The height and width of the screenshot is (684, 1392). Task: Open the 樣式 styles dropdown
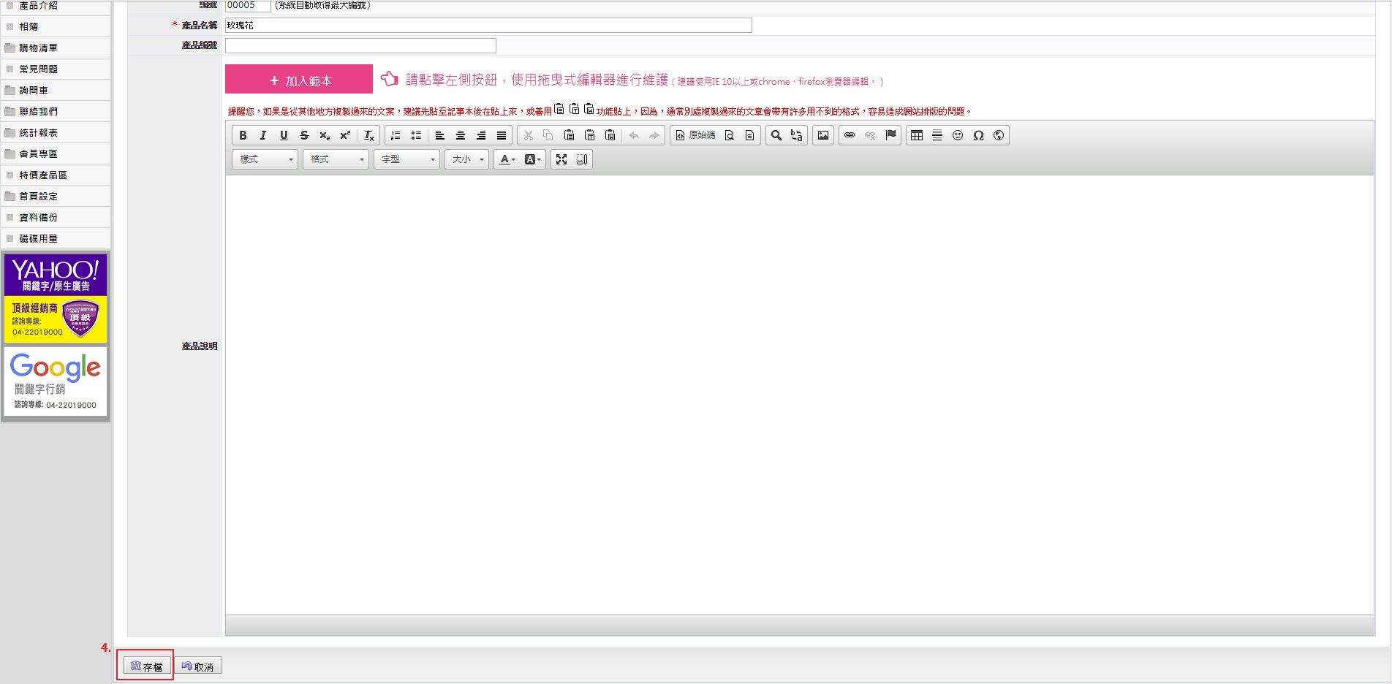coord(265,159)
